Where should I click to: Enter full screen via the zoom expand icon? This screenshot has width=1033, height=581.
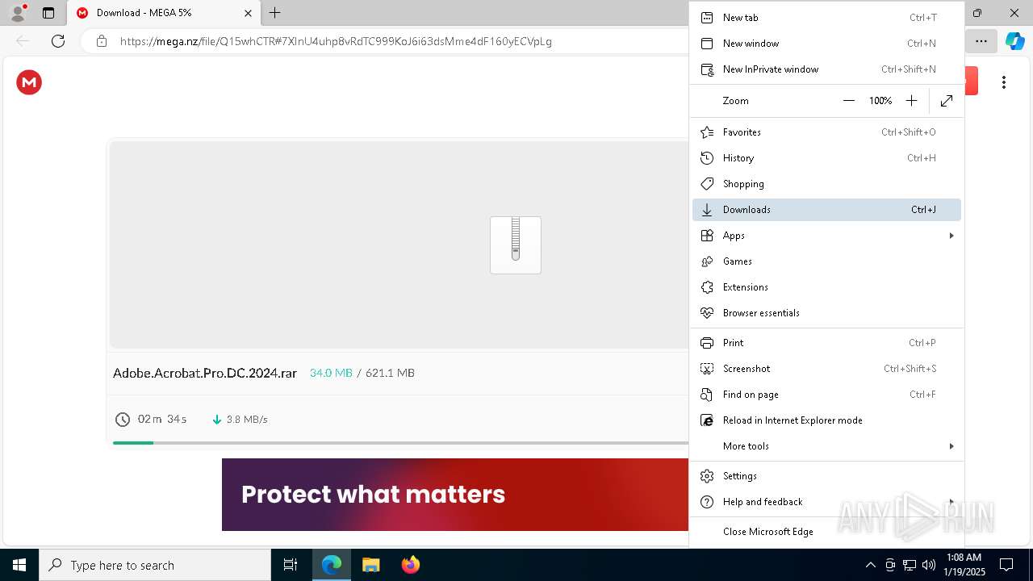tap(947, 101)
